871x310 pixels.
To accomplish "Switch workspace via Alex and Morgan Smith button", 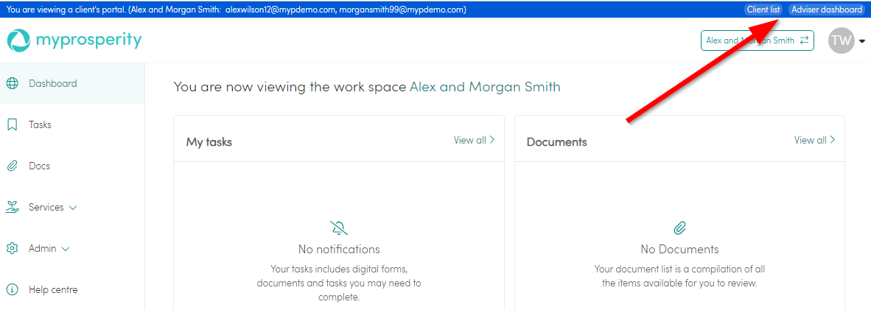I will tap(757, 40).
